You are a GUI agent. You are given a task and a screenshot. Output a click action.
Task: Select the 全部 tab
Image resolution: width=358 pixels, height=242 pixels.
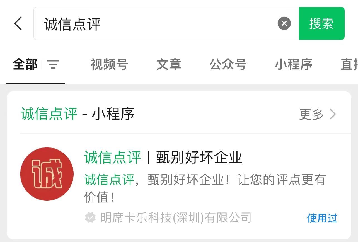click(25, 65)
